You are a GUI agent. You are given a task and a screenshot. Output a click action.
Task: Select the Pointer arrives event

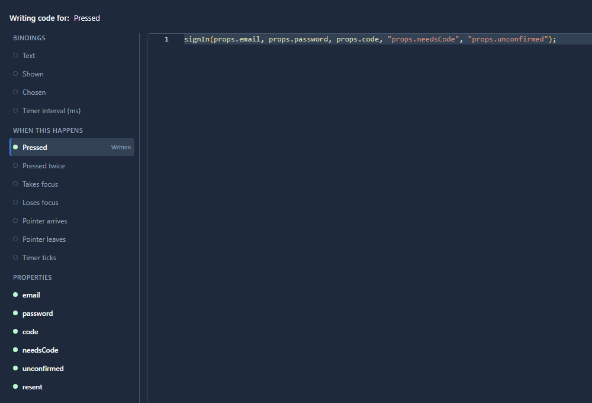(x=72, y=221)
